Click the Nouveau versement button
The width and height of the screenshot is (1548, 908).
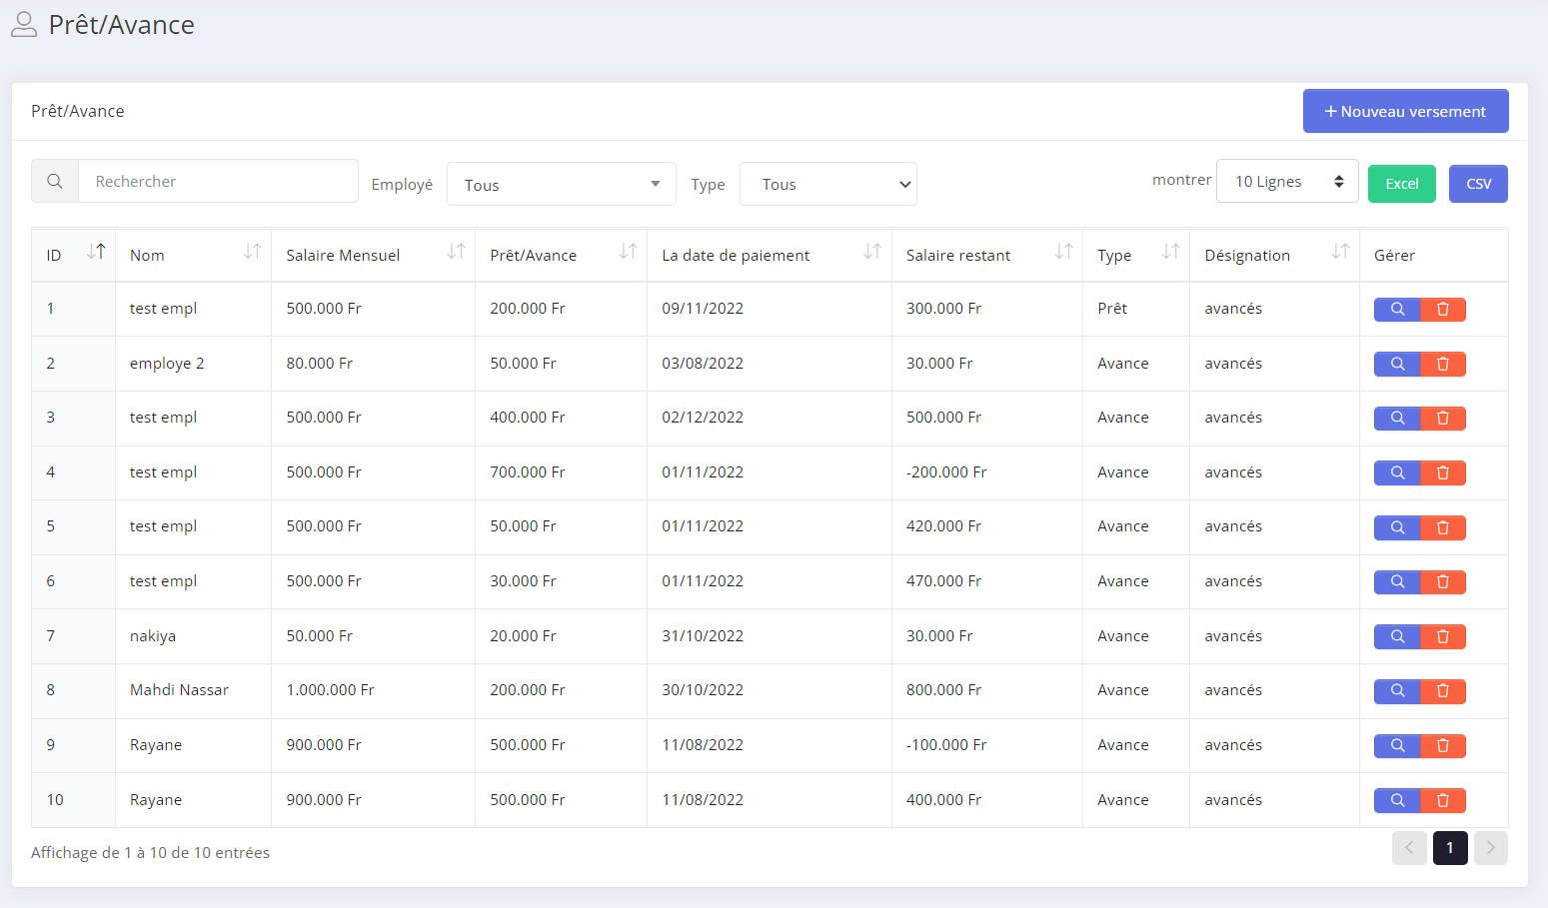pos(1405,111)
